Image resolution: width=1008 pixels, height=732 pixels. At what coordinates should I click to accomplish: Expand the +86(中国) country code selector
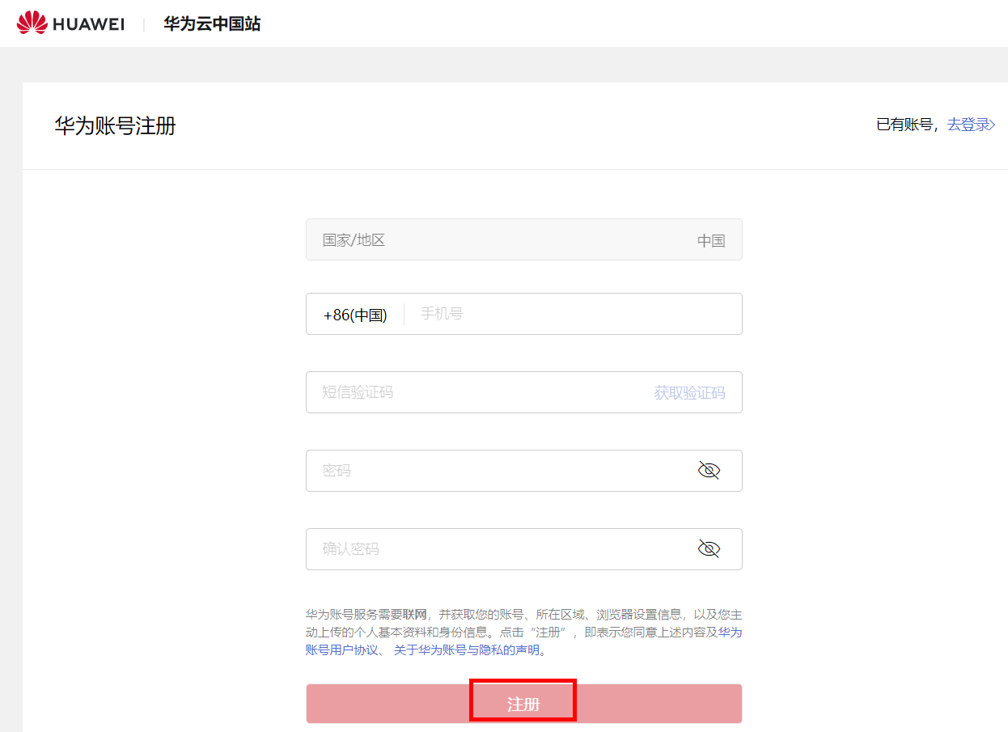coord(355,315)
